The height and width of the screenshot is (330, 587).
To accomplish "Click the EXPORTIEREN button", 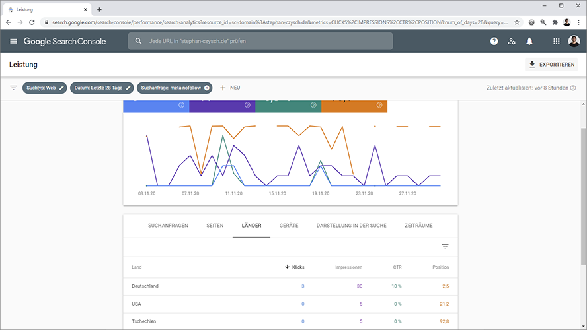I will point(551,65).
